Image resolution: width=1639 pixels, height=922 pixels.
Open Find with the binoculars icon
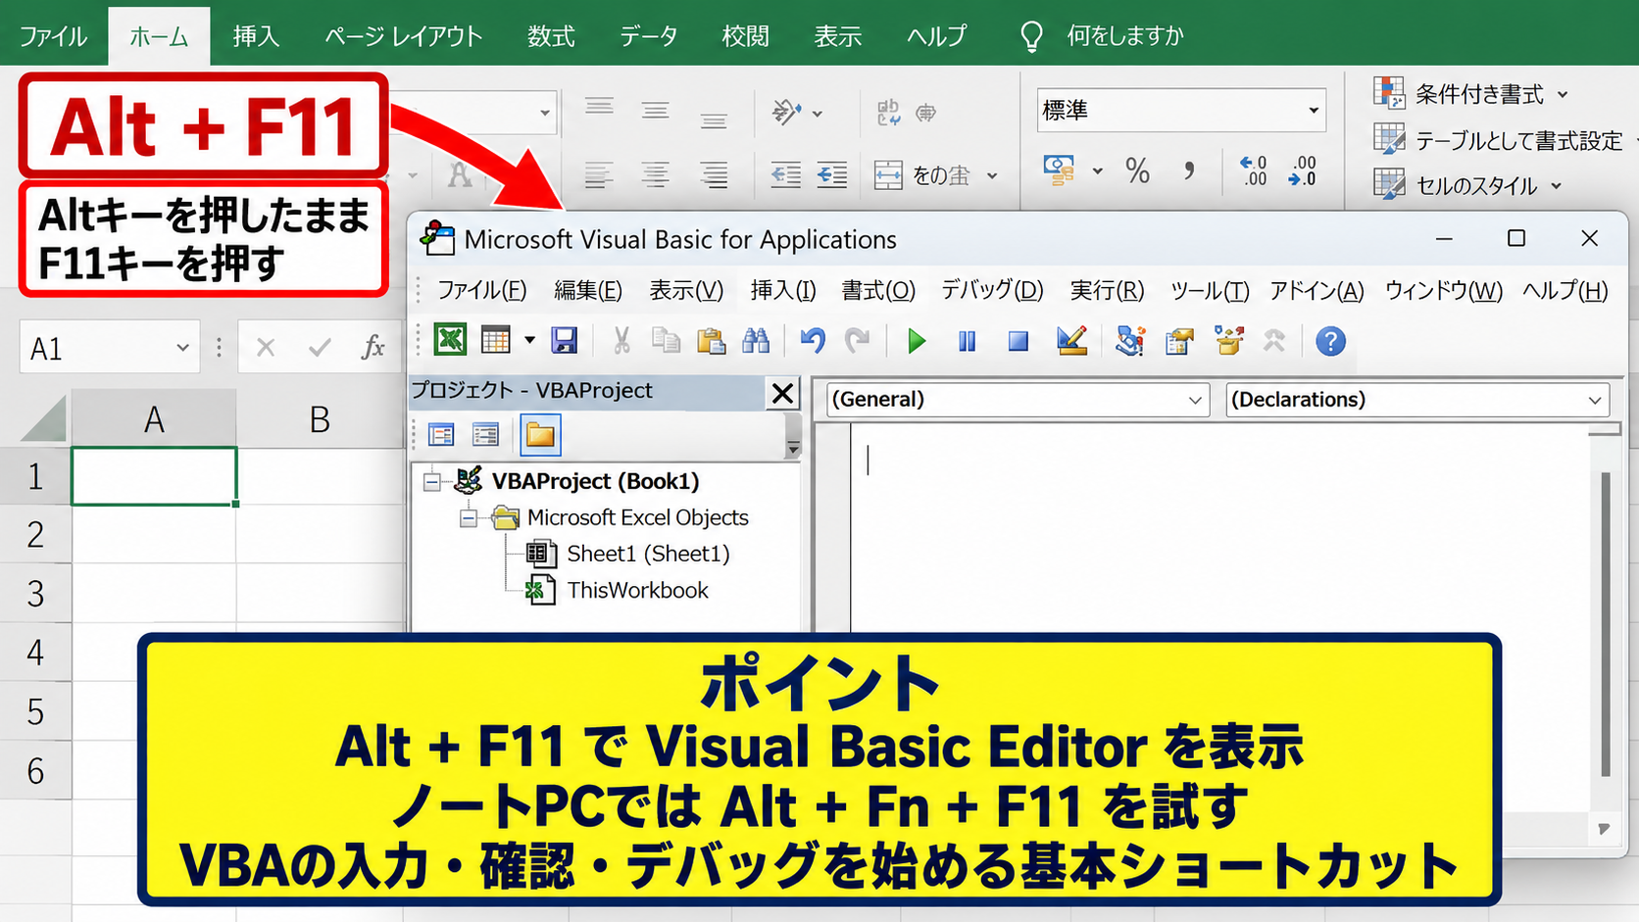(x=756, y=340)
